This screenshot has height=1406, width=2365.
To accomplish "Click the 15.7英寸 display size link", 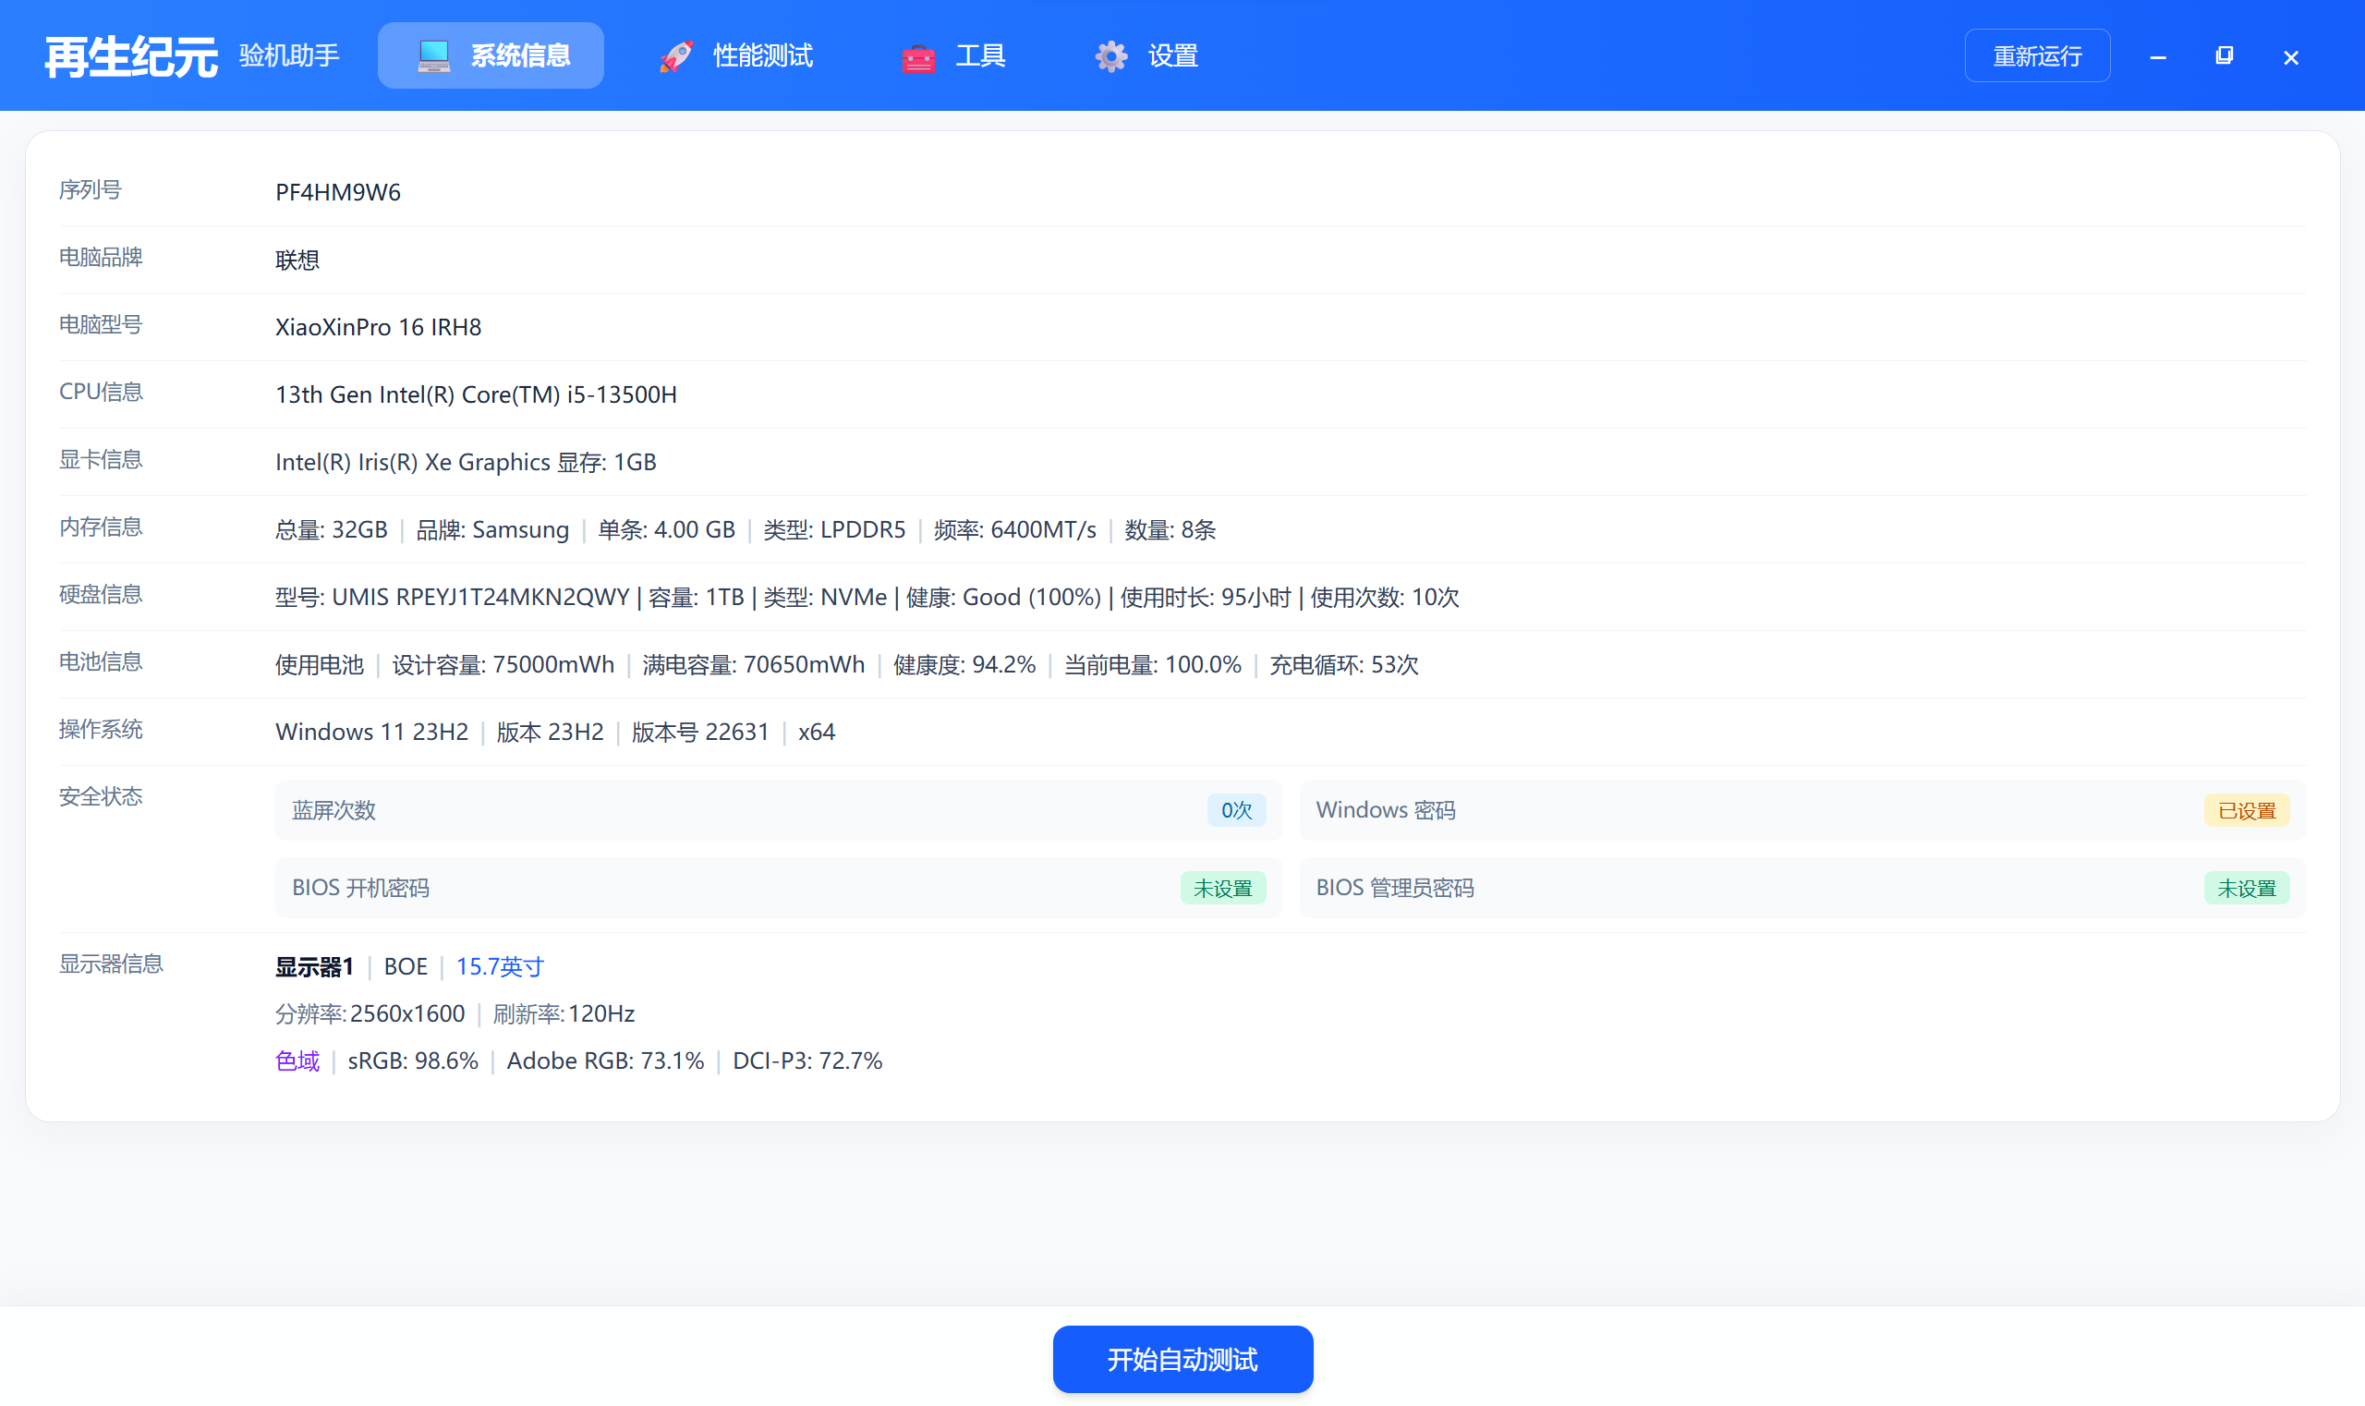I will [x=501, y=966].
